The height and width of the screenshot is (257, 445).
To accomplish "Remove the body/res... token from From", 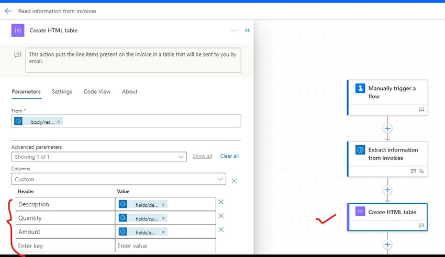I will (59, 122).
